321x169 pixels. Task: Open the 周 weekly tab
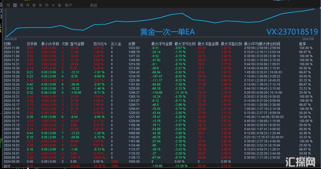[21, 5]
